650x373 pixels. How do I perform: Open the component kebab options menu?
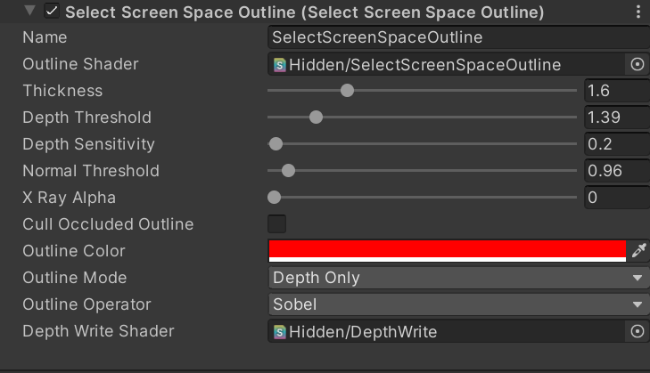[x=638, y=12]
